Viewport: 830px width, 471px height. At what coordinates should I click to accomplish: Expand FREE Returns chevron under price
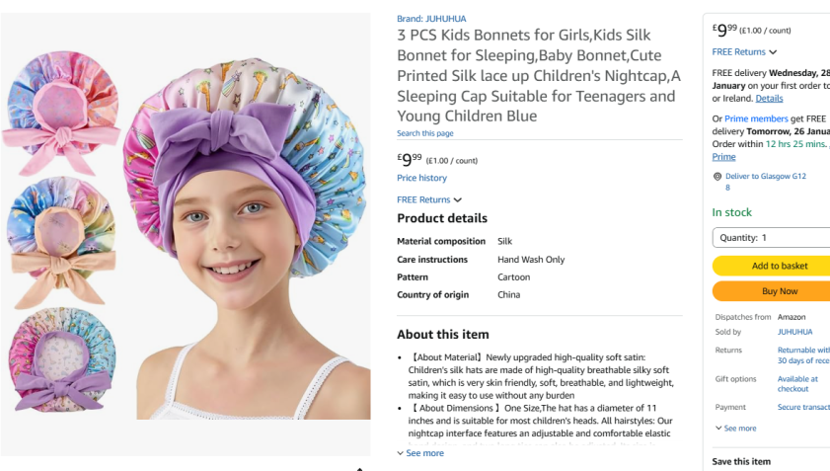coord(458,199)
